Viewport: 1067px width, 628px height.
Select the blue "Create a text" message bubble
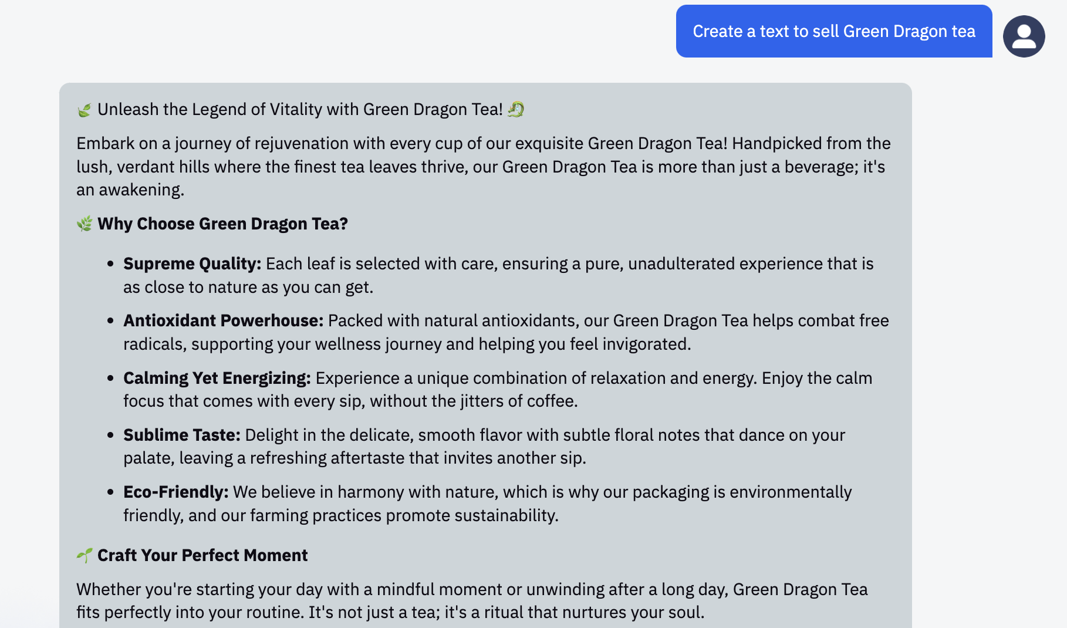pyautogui.click(x=833, y=32)
